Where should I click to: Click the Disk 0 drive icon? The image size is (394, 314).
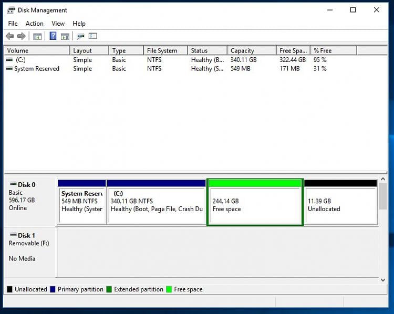coord(13,184)
